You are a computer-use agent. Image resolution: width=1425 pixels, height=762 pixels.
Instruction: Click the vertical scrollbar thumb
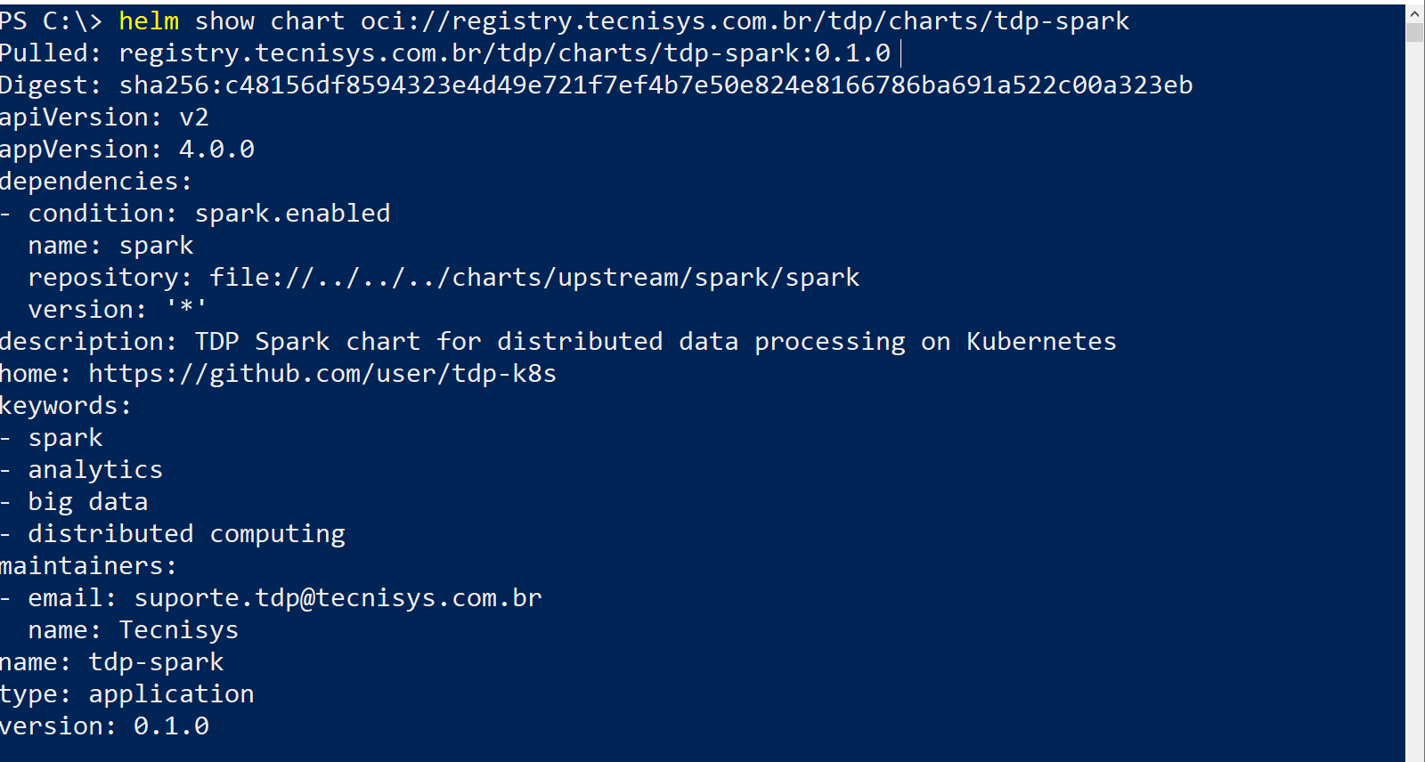pos(1414,33)
